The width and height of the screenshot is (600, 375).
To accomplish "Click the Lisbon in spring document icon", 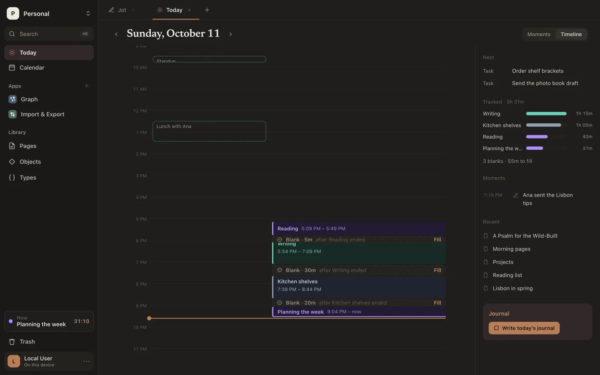I will point(486,288).
